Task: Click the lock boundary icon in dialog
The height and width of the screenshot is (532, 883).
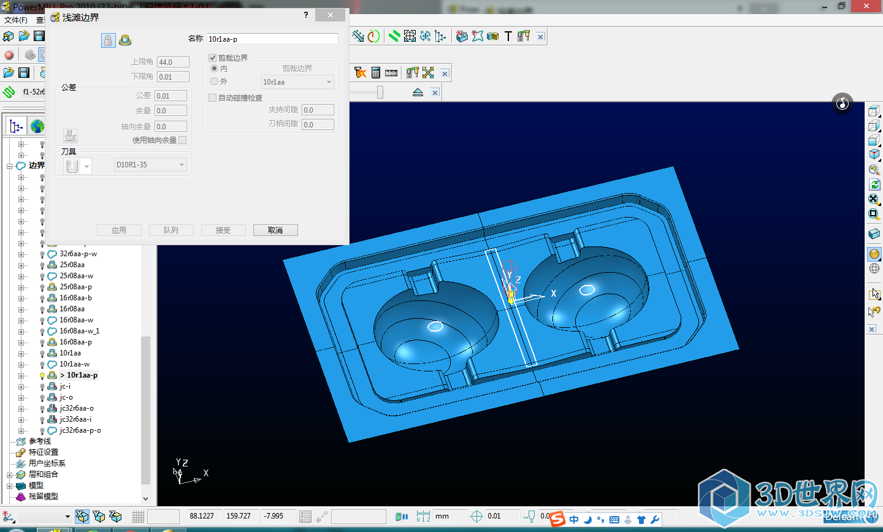Action: 108,40
